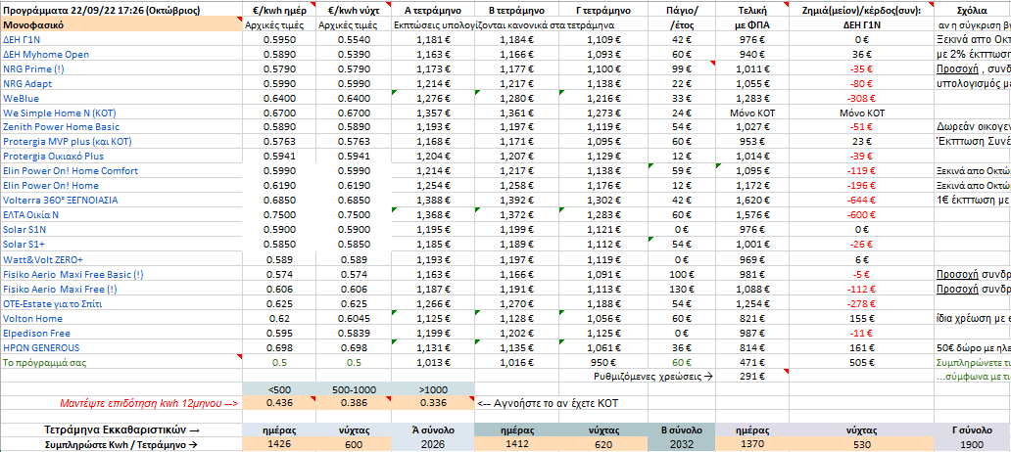The width and height of the screenshot is (1011, 452).
Task: Select the Α τετράμηνο column header
Action: [432, 11]
